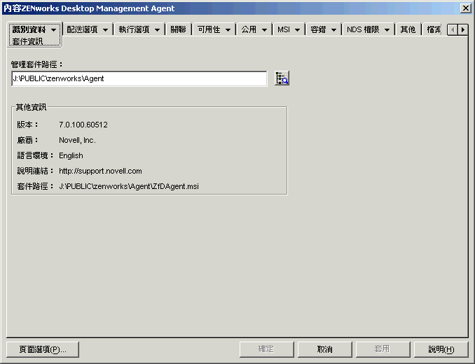The width and height of the screenshot is (475, 364).
Task: Expand the NDS 權限 tab dropdown arrow
Action: click(x=387, y=30)
